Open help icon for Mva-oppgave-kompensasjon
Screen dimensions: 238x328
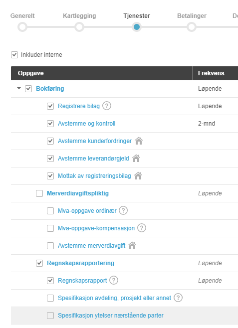tap(142, 228)
